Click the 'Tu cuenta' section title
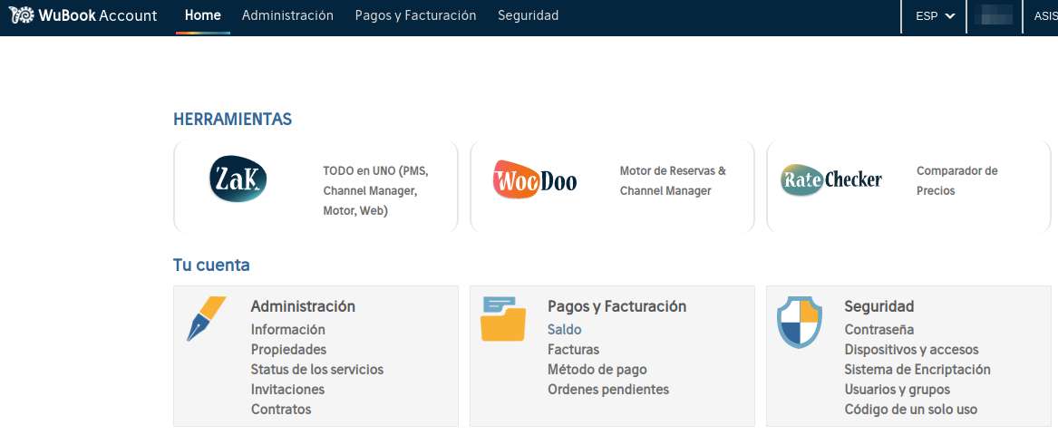Screen dimensions: 1058x435 211,265
